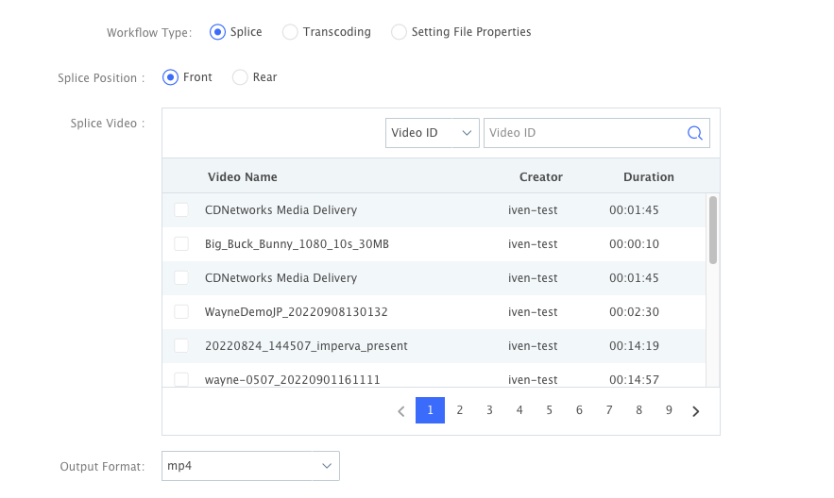The height and width of the screenshot is (498, 834).
Task: Click wayne-0507_20220901161111 name
Action: point(293,380)
